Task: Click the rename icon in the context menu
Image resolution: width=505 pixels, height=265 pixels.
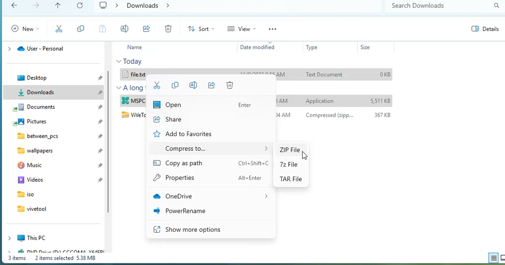Action: tap(193, 85)
